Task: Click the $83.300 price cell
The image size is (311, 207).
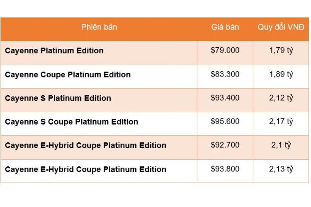Action: click(225, 75)
